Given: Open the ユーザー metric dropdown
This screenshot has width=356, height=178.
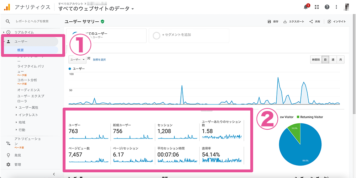Looking at the screenshot, I should pos(77,60).
